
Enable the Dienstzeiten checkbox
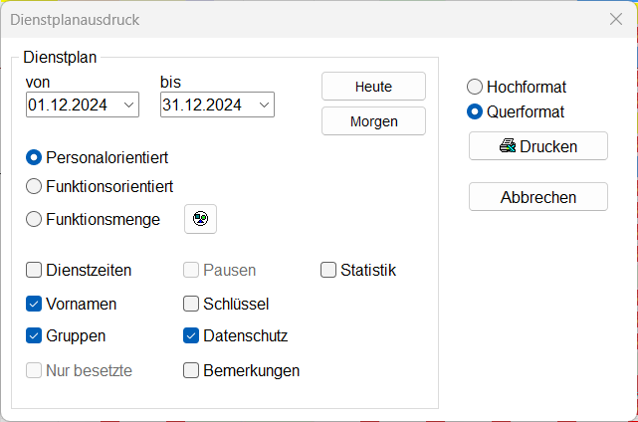[35, 270]
